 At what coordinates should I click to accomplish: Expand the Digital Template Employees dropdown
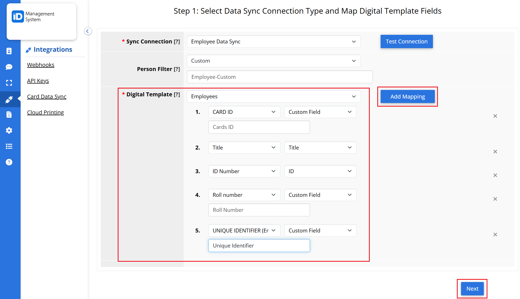click(x=273, y=96)
